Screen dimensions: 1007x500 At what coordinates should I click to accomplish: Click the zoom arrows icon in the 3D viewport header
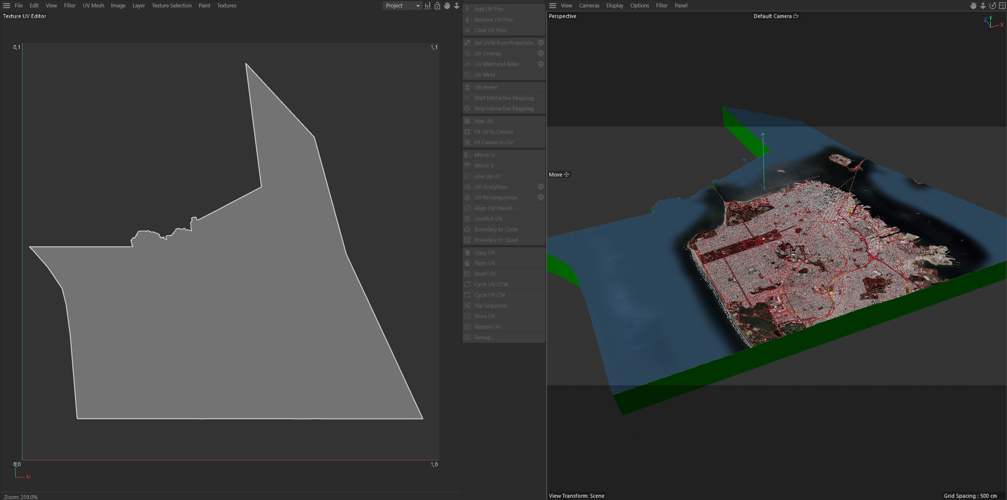tap(983, 5)
